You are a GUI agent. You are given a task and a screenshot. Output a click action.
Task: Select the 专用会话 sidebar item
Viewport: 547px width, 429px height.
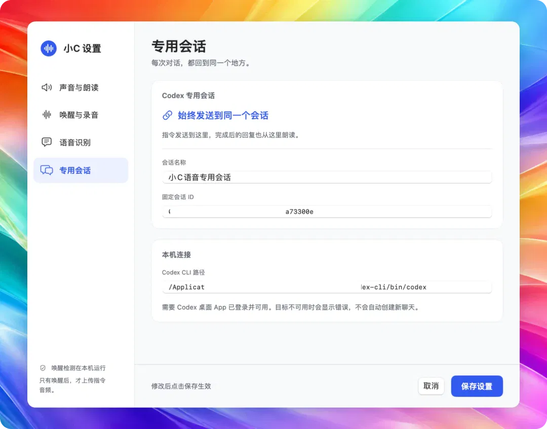(x=81, y=170)
